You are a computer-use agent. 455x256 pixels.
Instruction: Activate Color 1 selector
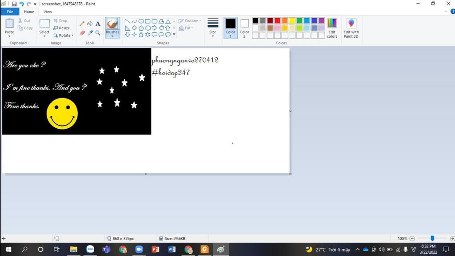[x=231, y=28]
